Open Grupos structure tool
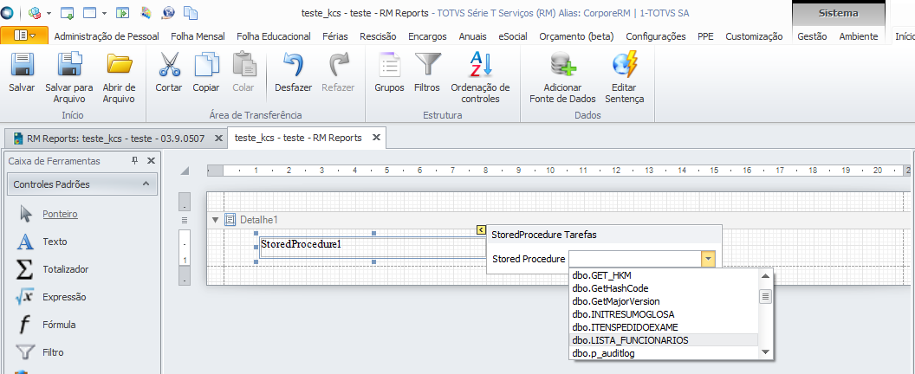Image resolution: width=915 pixels, height=374 pixels. (389, 64)
